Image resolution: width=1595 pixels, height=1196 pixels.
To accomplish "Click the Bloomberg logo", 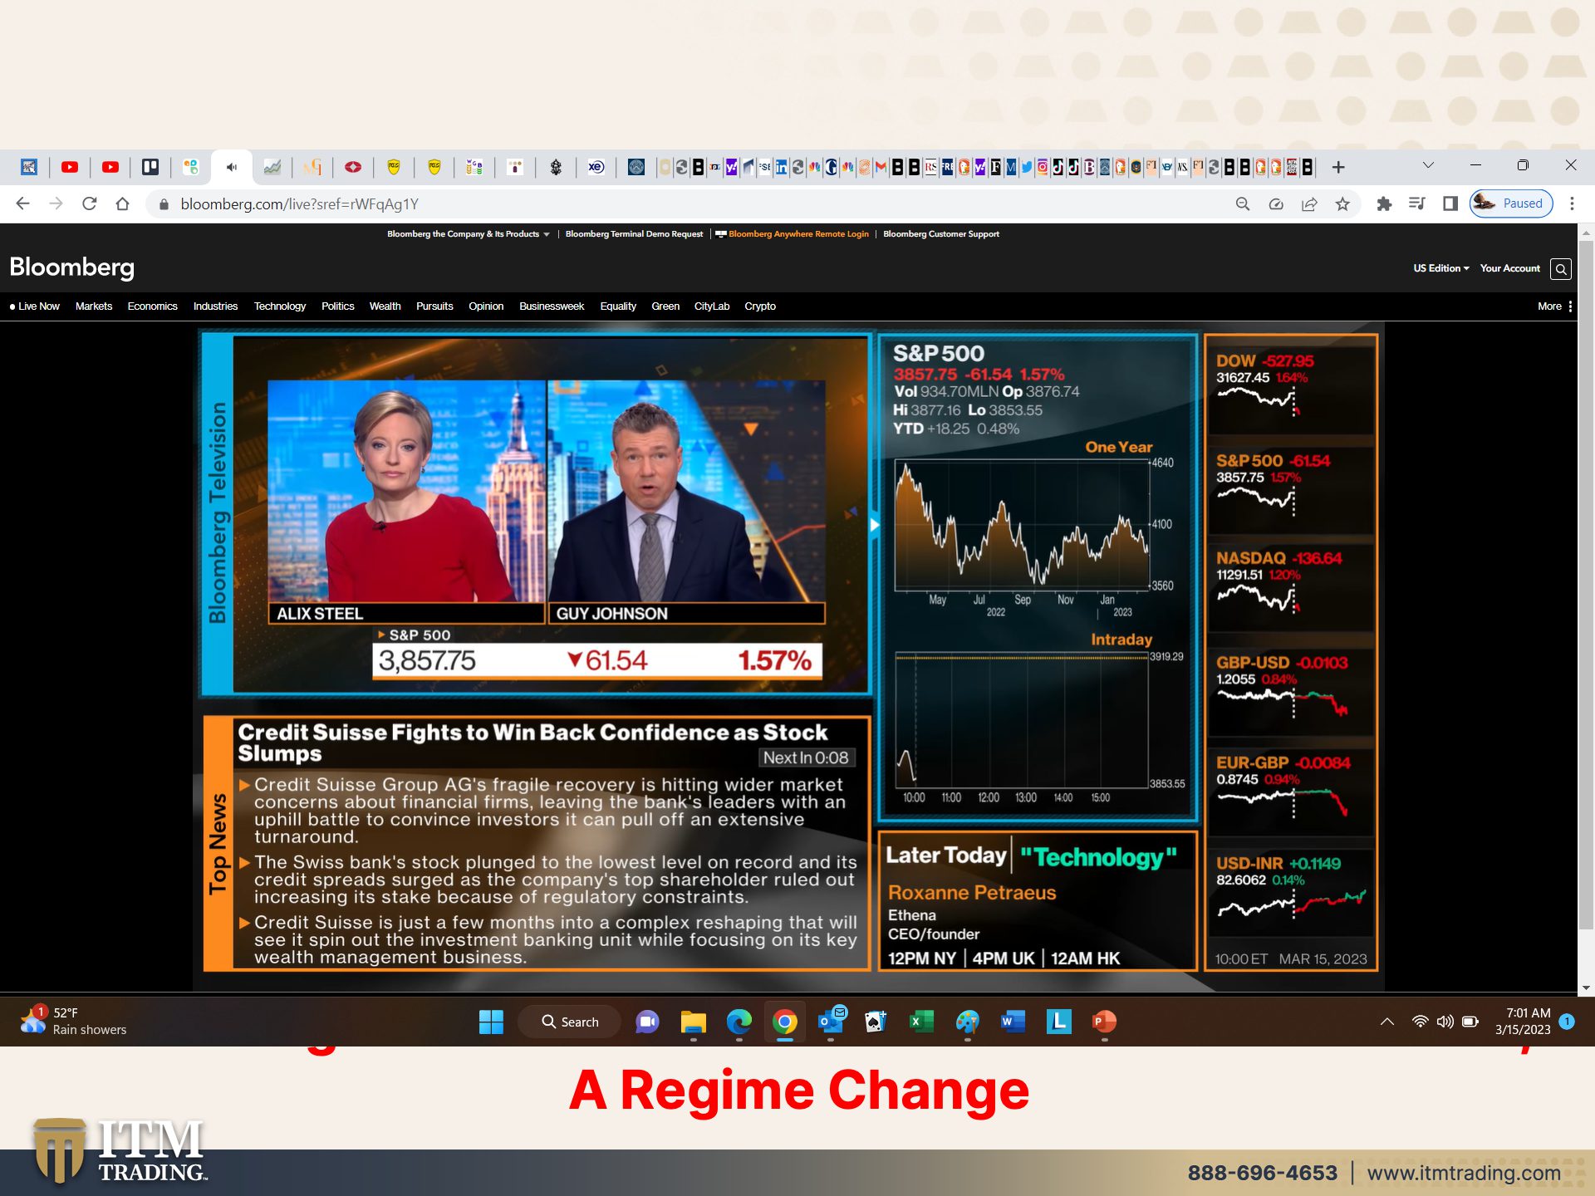I will pos(71,267).
